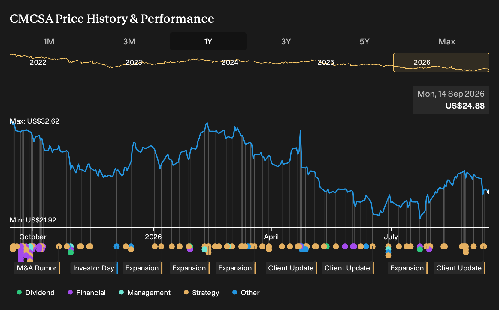Select the 1M time range tab
The height and width of the screenshot is (310, 499).
point(49,41)
